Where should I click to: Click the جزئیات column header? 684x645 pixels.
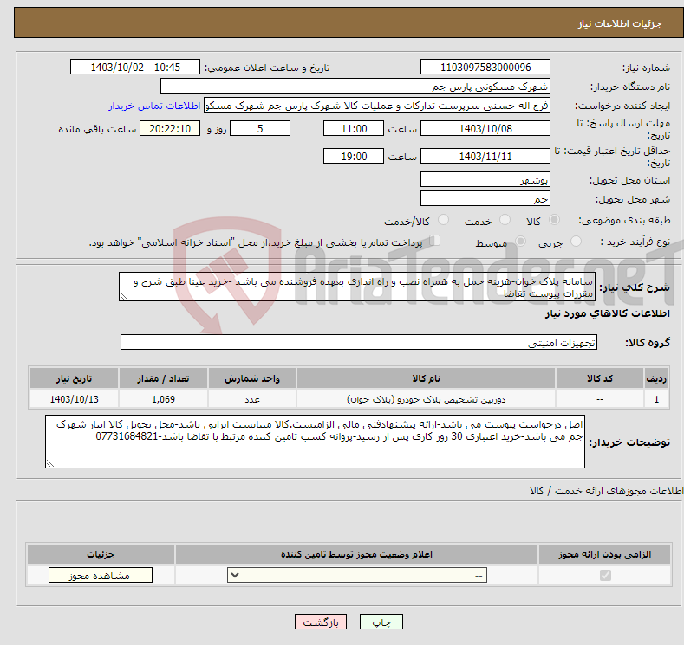tap(101, 554)
